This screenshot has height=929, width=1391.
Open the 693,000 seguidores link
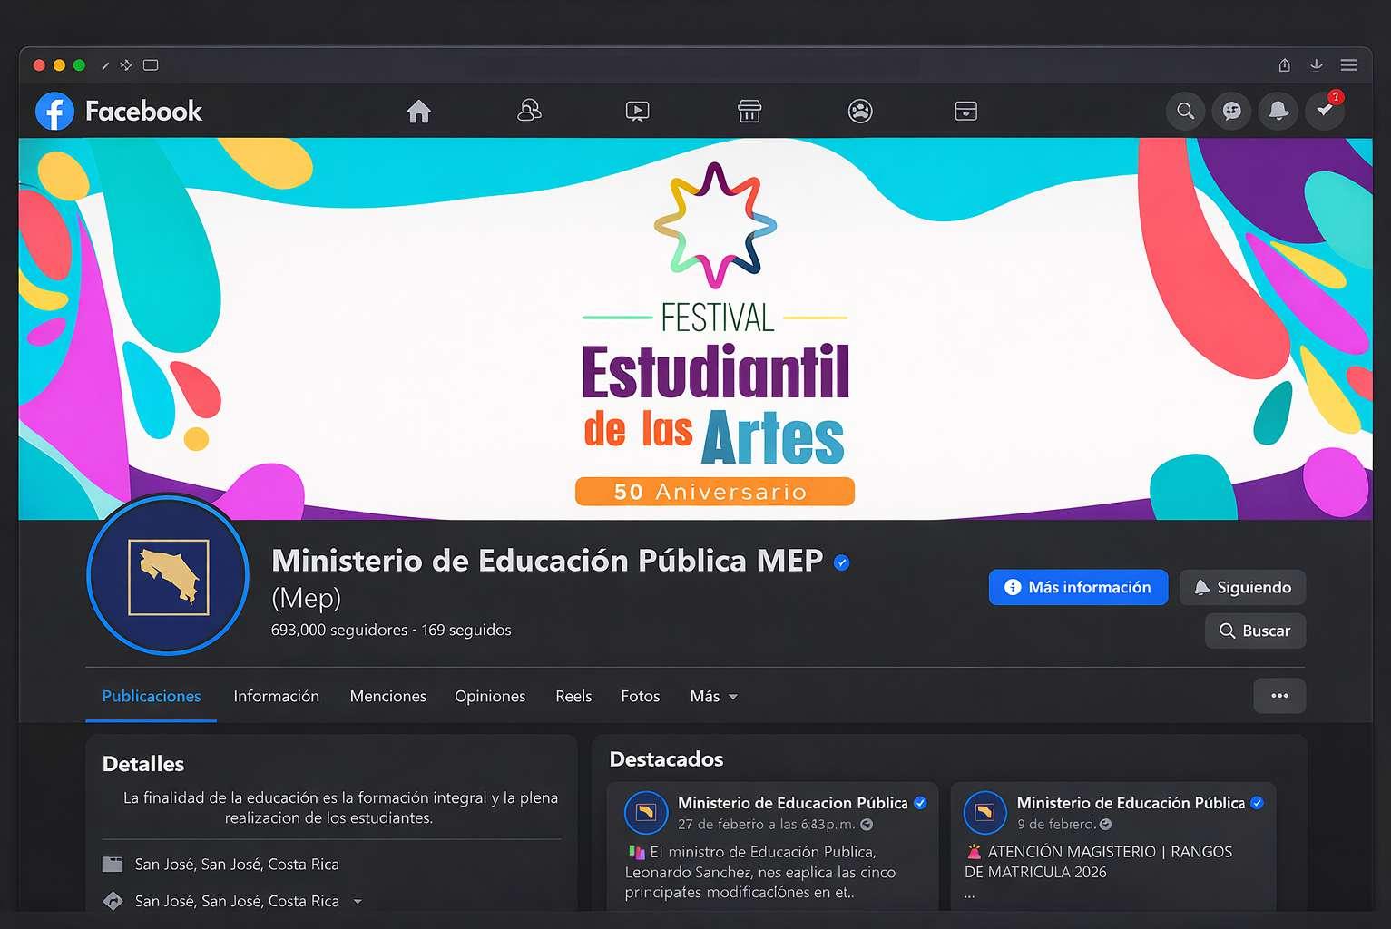click(x=339, y=630)
